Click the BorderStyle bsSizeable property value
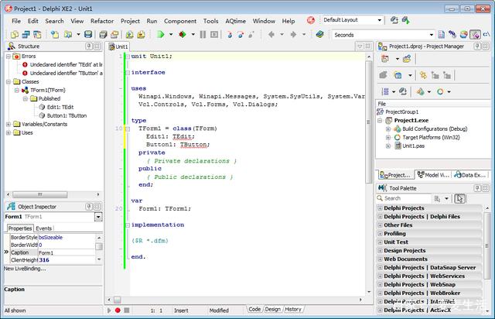The image size is (495, 319). (67, 238)
